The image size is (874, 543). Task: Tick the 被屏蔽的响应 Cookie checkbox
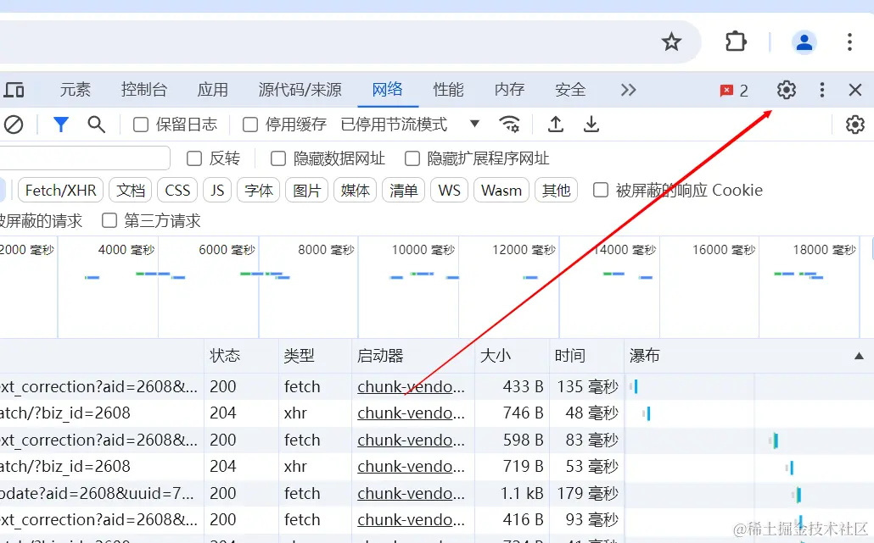(x=600, y=191)
